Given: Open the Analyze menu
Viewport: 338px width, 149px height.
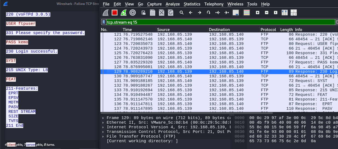Looking at the screenshot, I should pos(173,4).
